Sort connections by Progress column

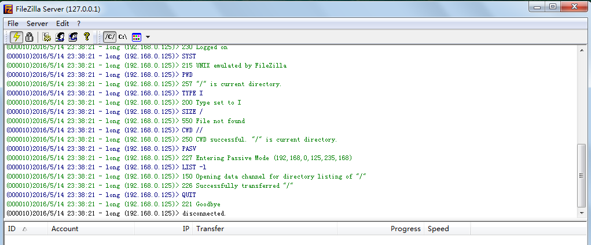tap(380, 228)
